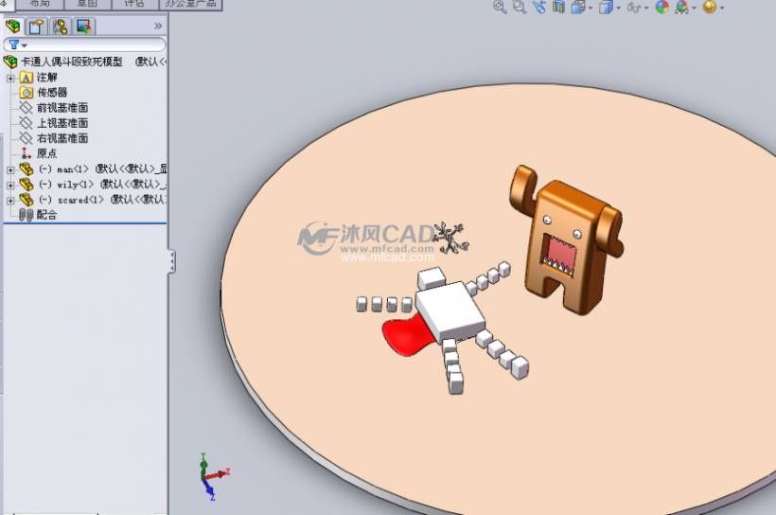The width and height of the screenshot is (776, 515).
Task: Click the white block figure body
Action: [x=450, y=312]
